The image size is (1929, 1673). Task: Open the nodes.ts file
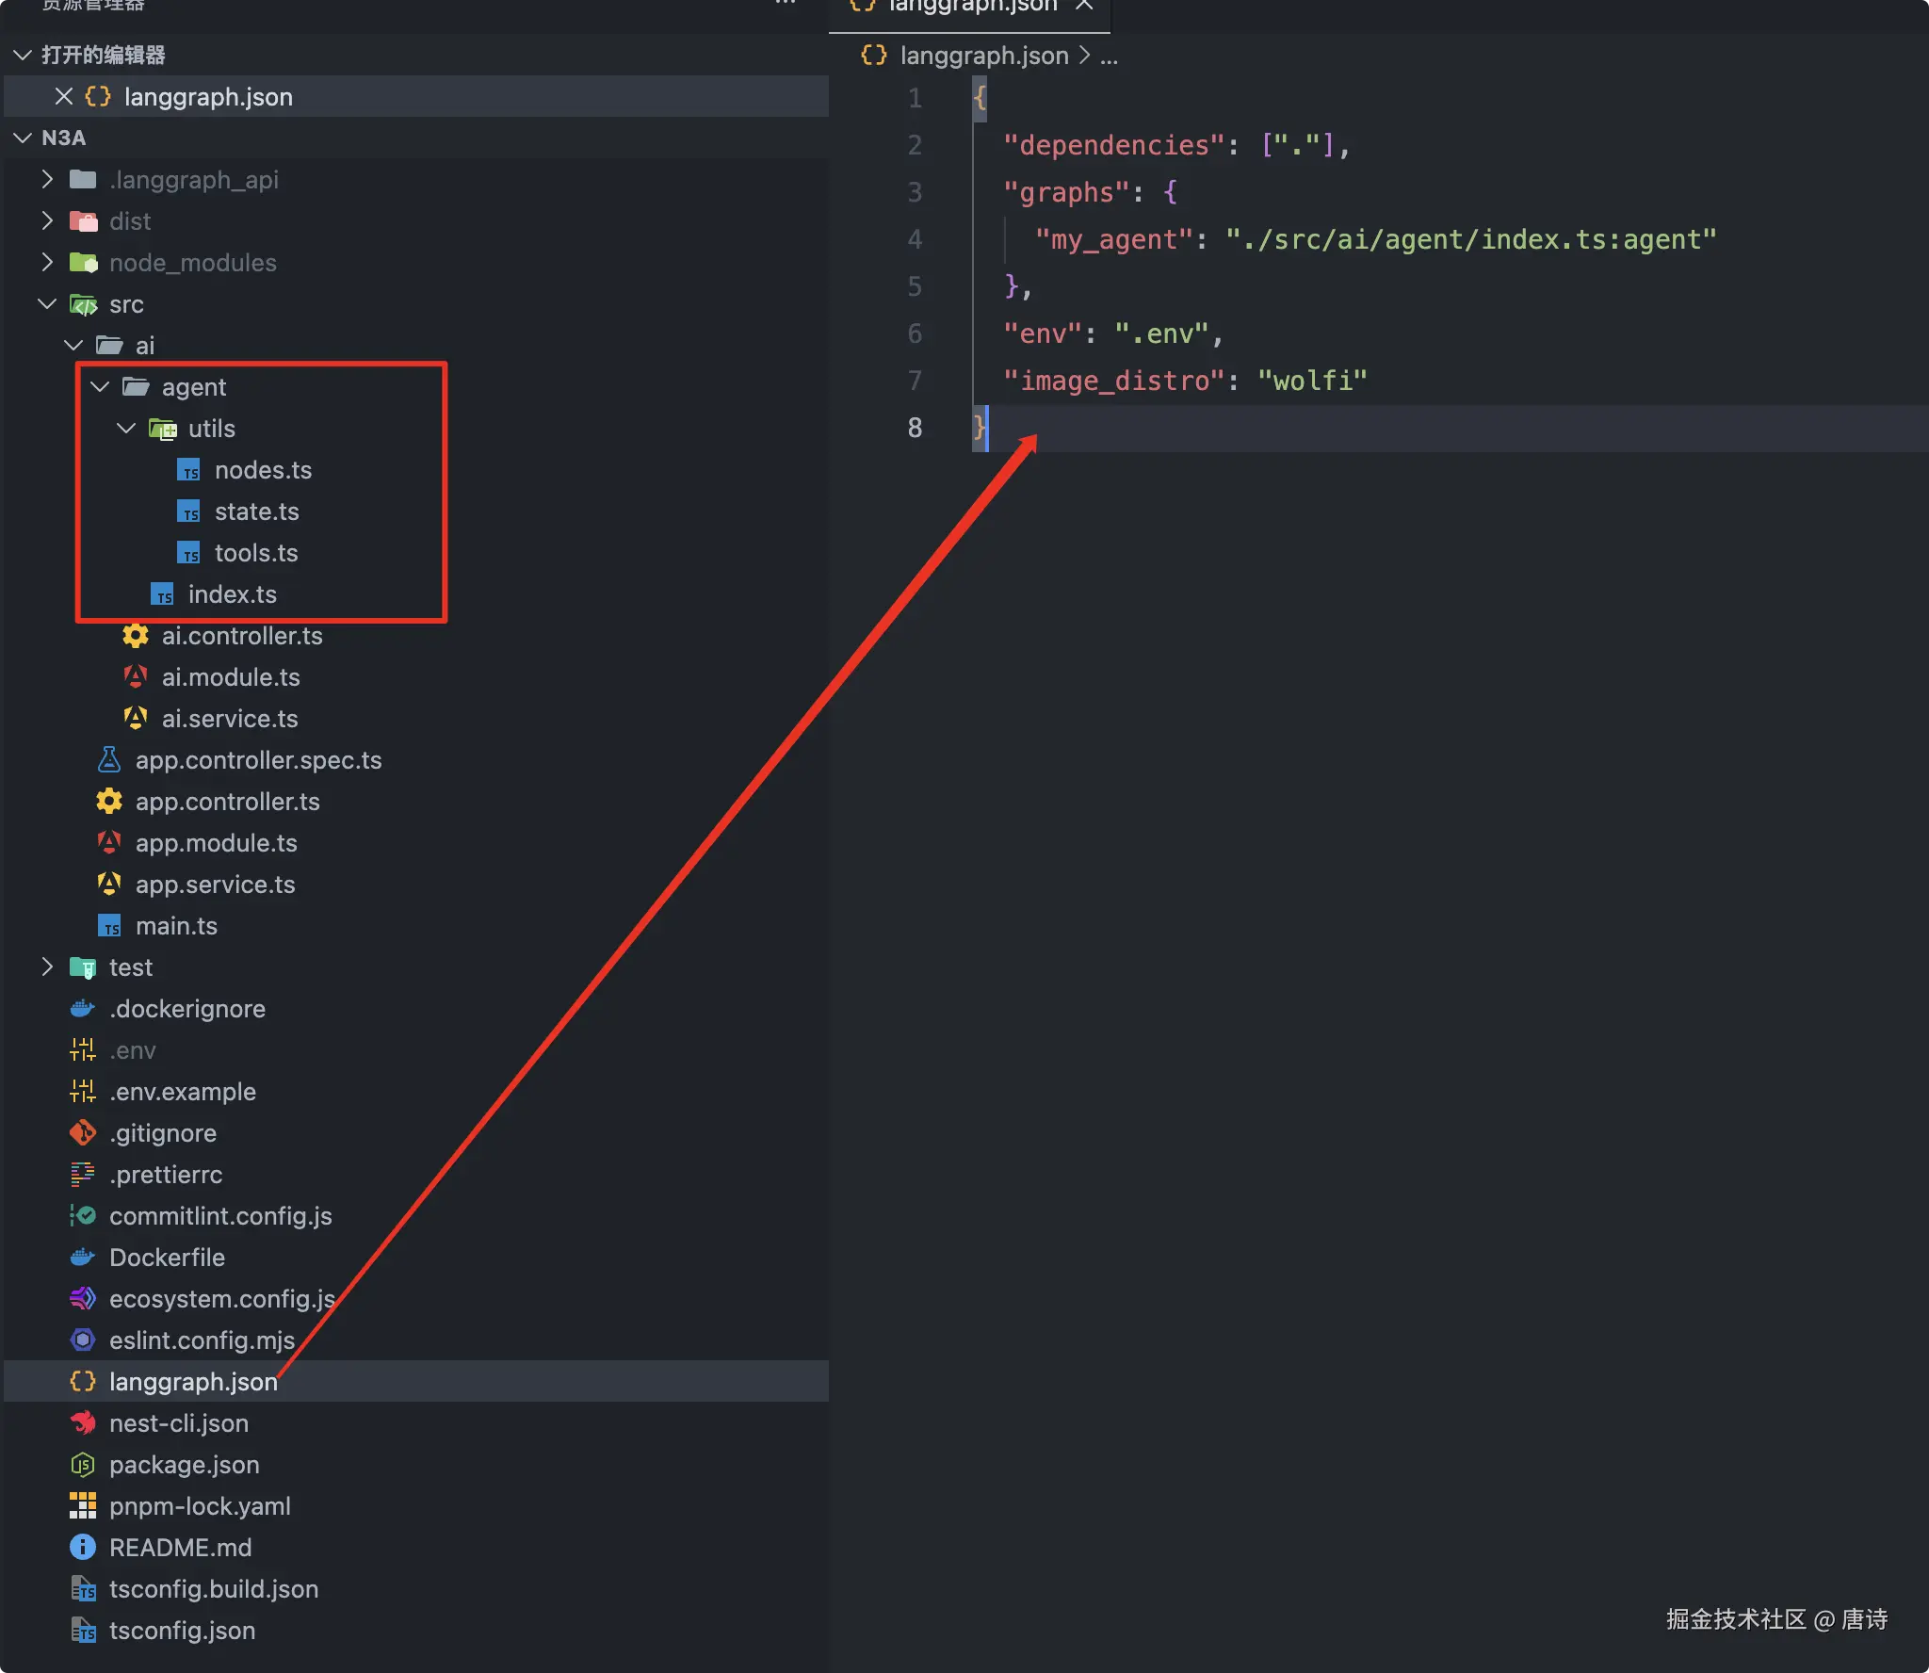click(x=263, y=470)
